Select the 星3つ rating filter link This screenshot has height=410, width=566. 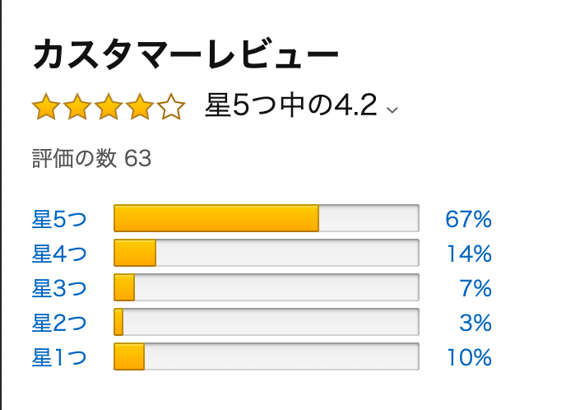pos(59,288)
